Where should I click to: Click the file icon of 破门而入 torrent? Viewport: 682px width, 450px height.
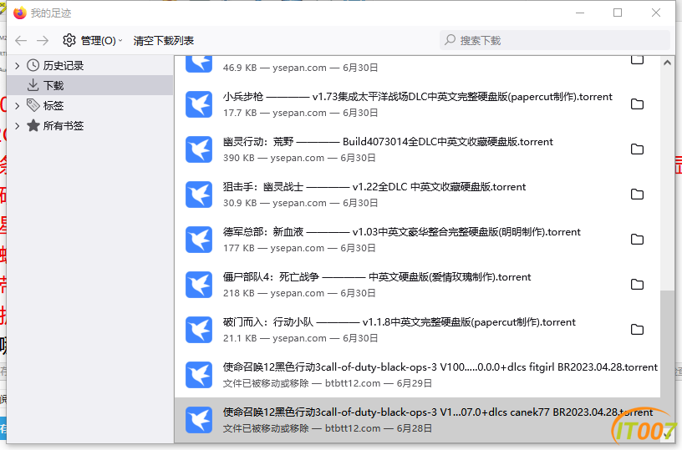pos(199,330)
